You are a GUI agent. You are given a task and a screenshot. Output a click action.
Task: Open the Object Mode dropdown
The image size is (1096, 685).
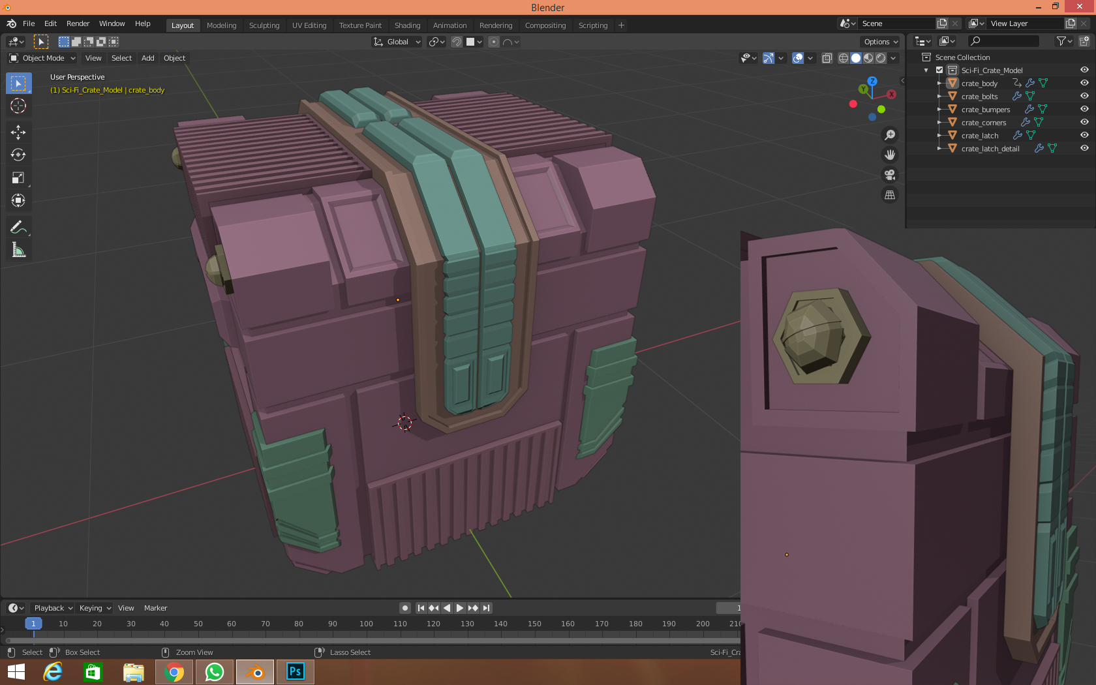click(42, 58)
